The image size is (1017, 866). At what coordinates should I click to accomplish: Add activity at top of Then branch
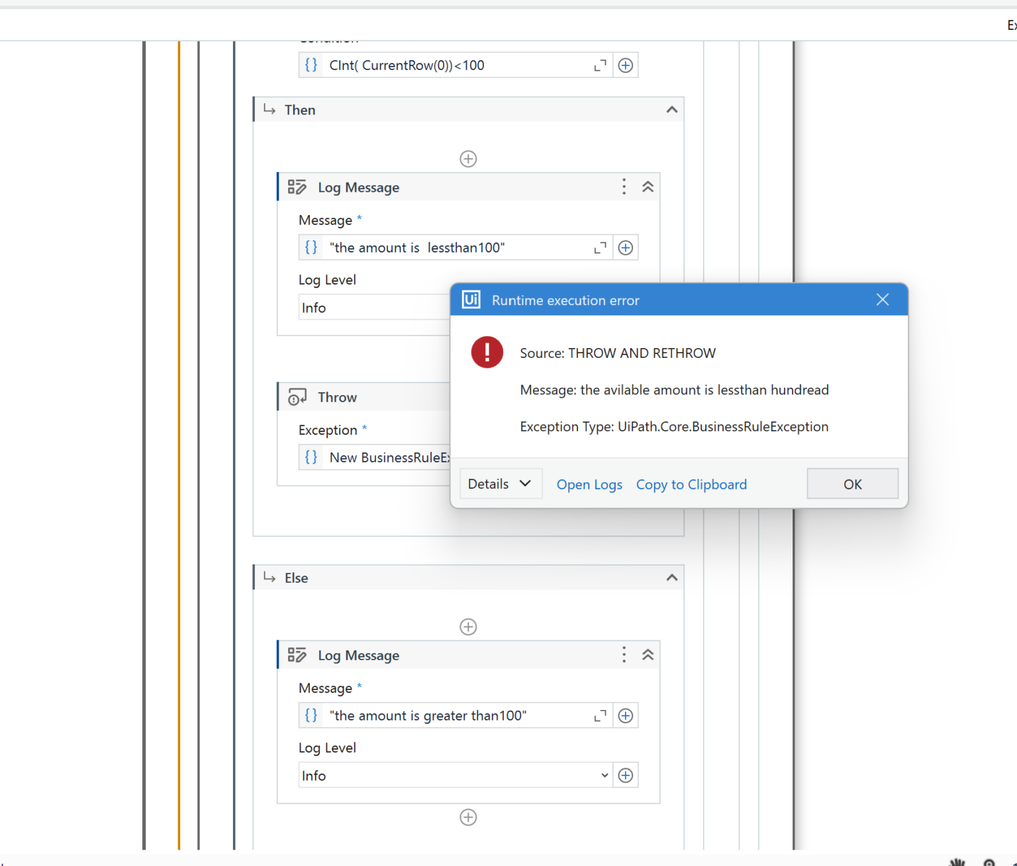coord(468,159)
